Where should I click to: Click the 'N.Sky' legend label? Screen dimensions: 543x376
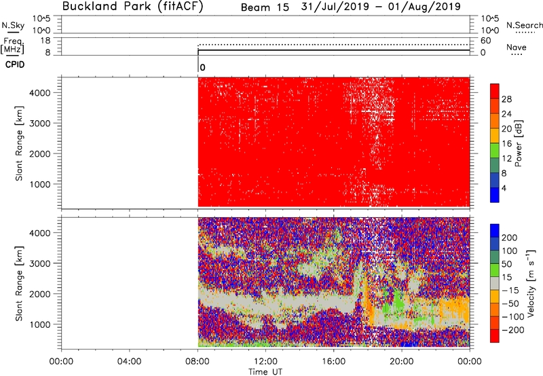point(13,25)
